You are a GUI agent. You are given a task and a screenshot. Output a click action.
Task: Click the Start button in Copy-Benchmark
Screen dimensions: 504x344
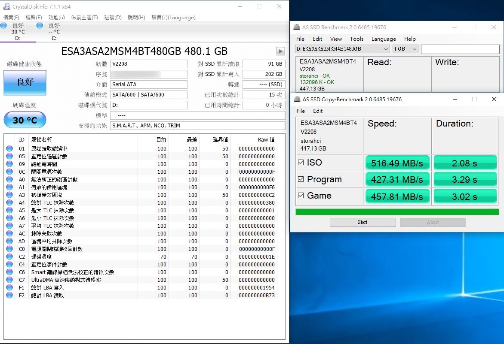coord(363,222)
